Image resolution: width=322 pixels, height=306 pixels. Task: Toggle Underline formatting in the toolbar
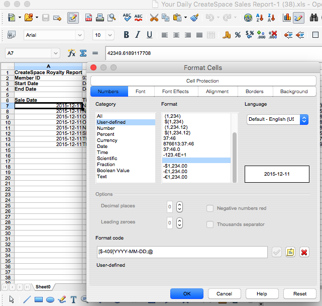(149, 35)
